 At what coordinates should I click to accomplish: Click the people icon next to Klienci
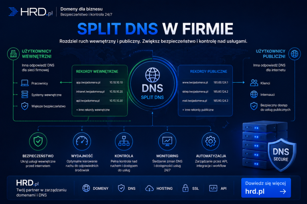pyautogui.click(x=254, y=83)
